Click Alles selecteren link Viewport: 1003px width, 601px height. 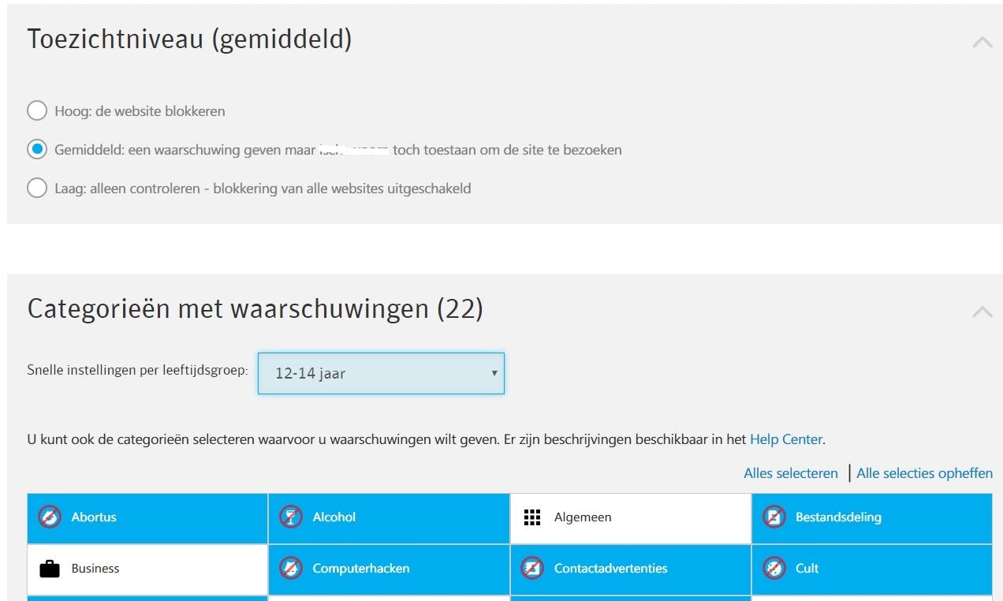click(790, 473)
